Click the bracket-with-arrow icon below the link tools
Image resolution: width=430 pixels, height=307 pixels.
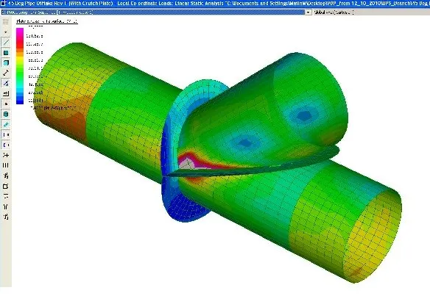tap(5, 93)
